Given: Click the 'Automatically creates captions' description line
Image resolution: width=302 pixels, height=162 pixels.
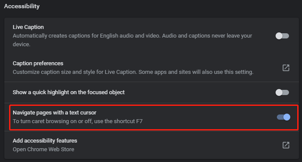Looking at the screenshot, I should 132,36.
